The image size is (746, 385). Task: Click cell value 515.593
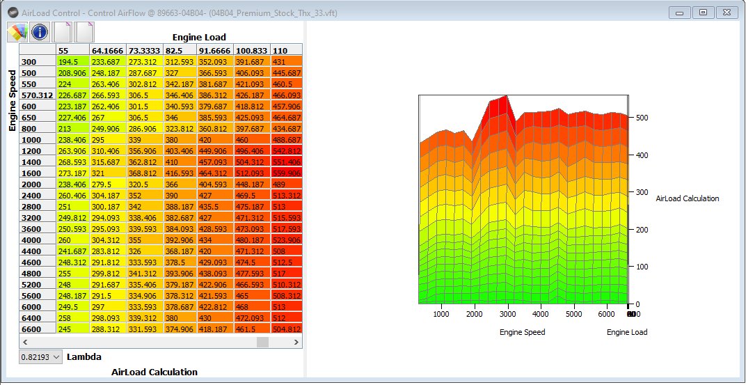click(x=286, y=217)
